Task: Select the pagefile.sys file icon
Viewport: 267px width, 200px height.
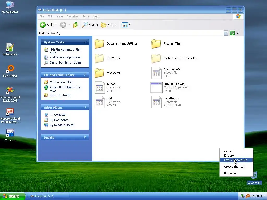Action: [x=156, y=102]
